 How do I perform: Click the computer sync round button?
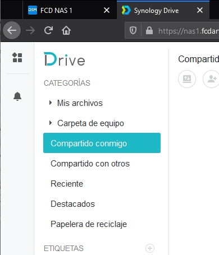pyautogui.click(x=187, y=79)
